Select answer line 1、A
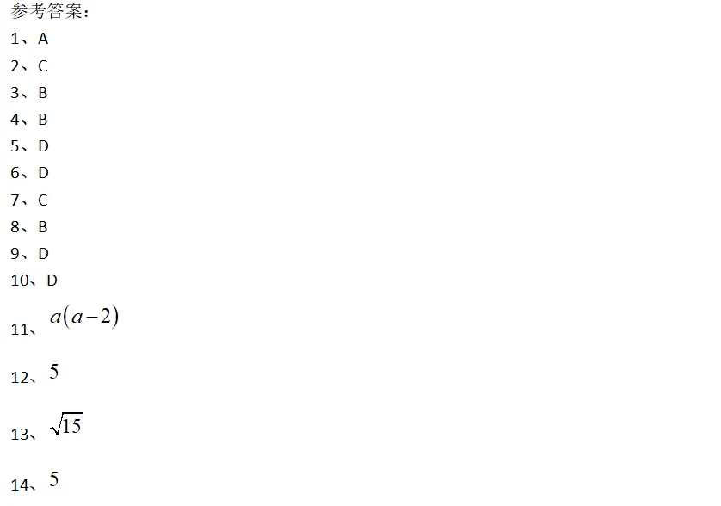Viewport: 721px width, 506px height. click(x=29, y=39)
